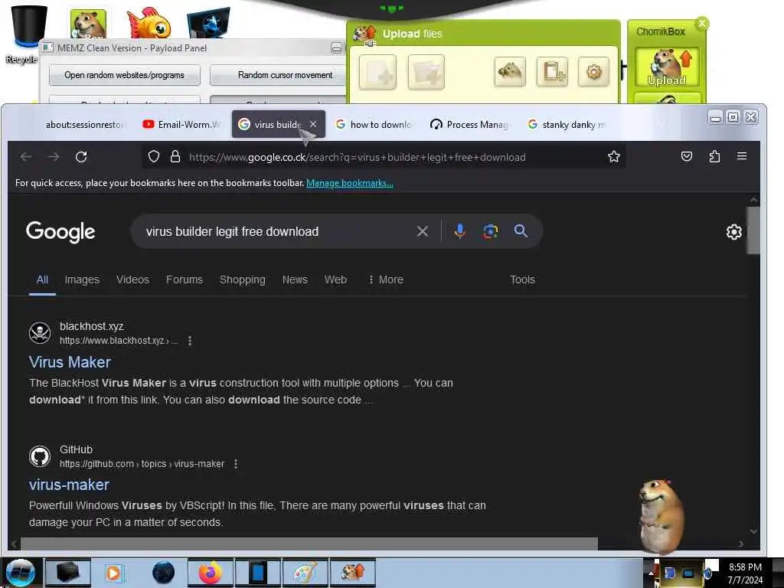Open the Virus Maker result link
This screenshot has width=784, height=588.
click(70, 362)
